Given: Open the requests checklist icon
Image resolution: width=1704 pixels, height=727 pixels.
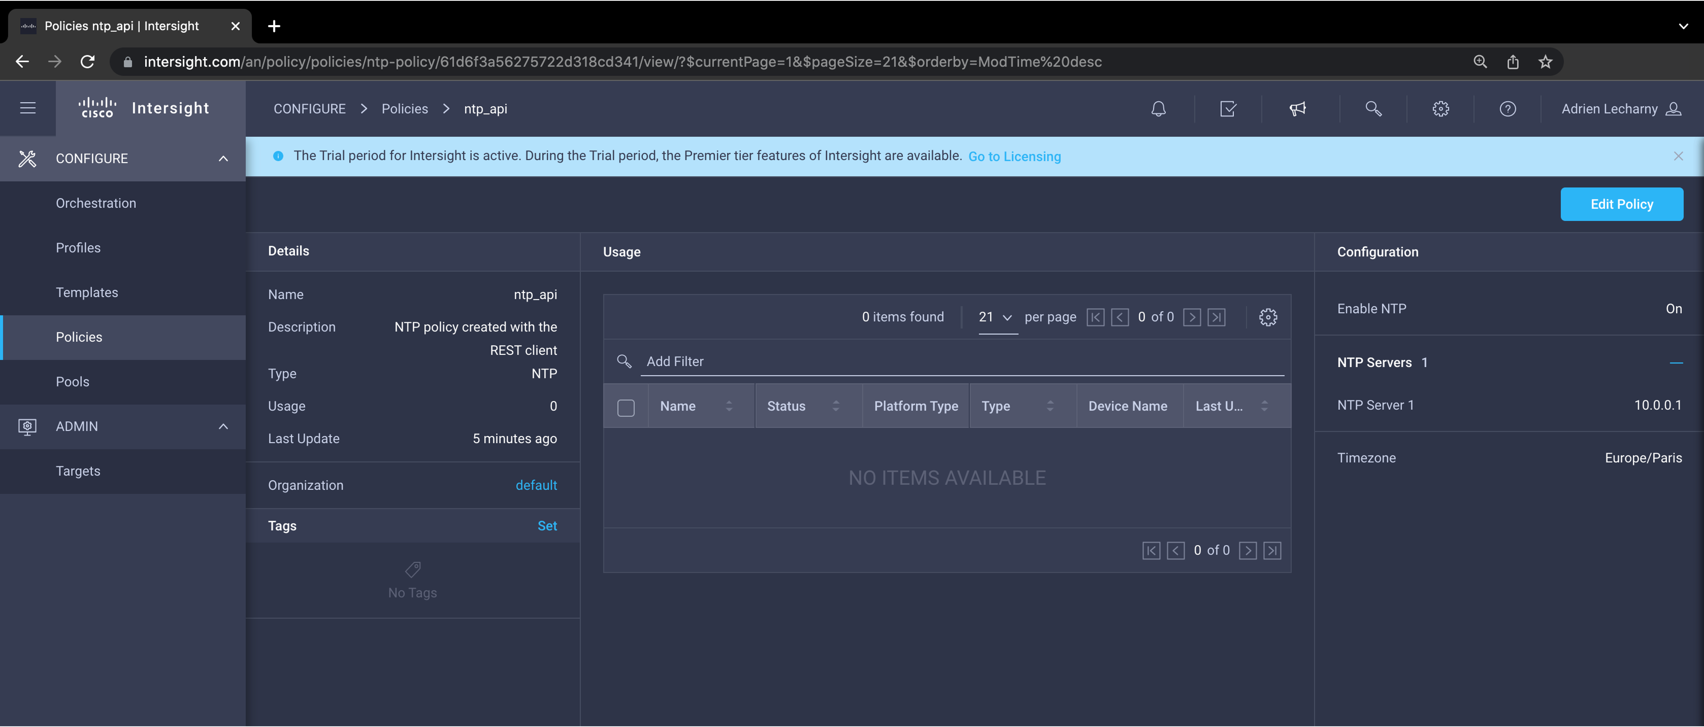Looking at the screenshot, I should tap(1228, 109).
